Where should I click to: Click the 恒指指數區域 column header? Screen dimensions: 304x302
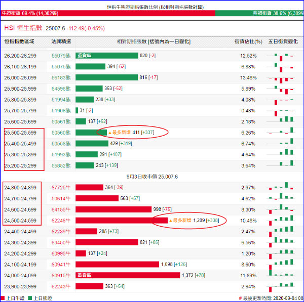[19, 41]
